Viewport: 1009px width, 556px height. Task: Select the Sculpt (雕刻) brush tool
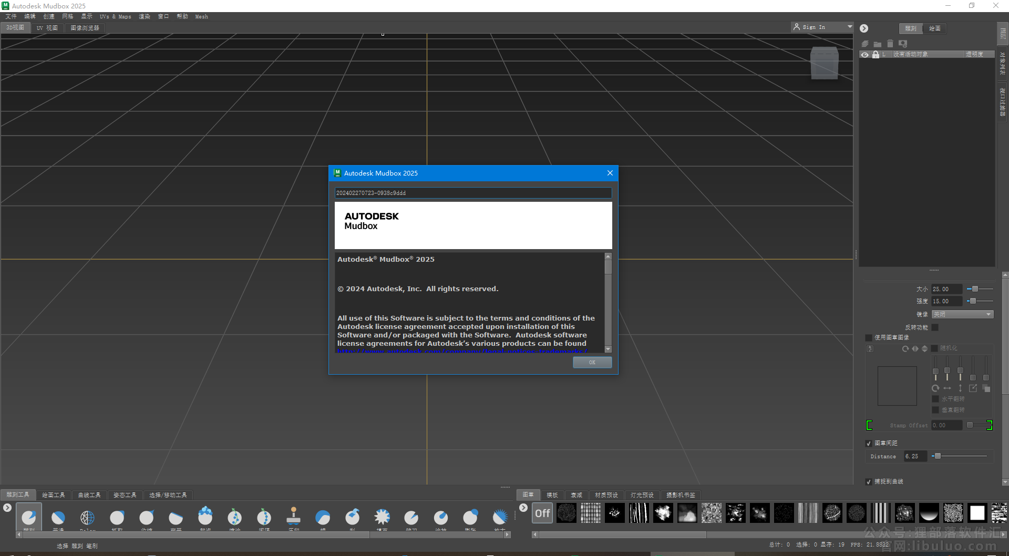tap(29, 518)
